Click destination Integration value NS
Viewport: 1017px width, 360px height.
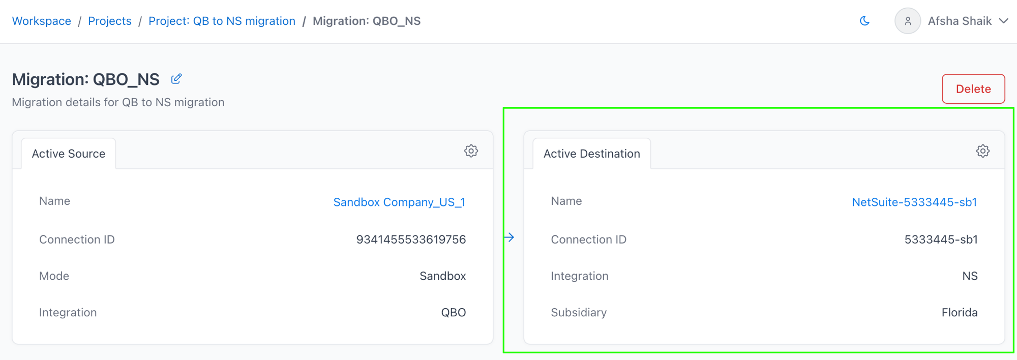970,276
